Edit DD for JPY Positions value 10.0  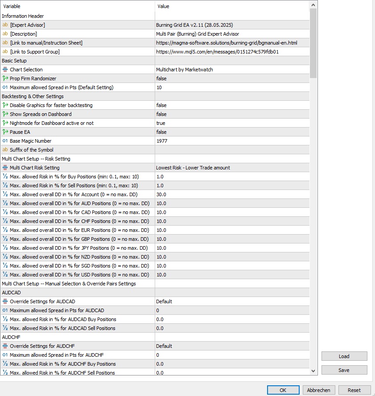pyautogui.click(x=232, y=248)
